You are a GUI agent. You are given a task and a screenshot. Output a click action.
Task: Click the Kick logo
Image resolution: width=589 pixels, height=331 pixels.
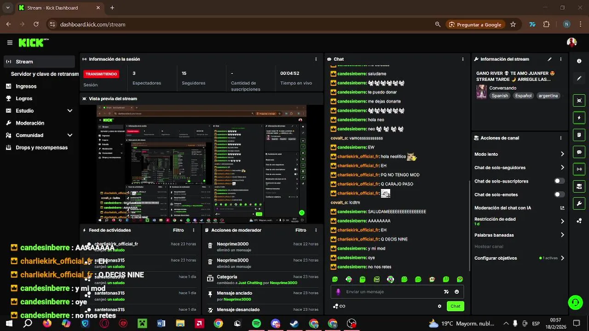pyautogui.click(x=33, y=42)
